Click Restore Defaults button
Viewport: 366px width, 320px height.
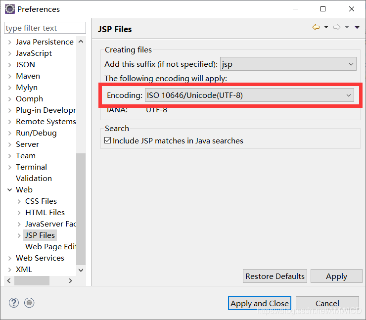point(274,276)
